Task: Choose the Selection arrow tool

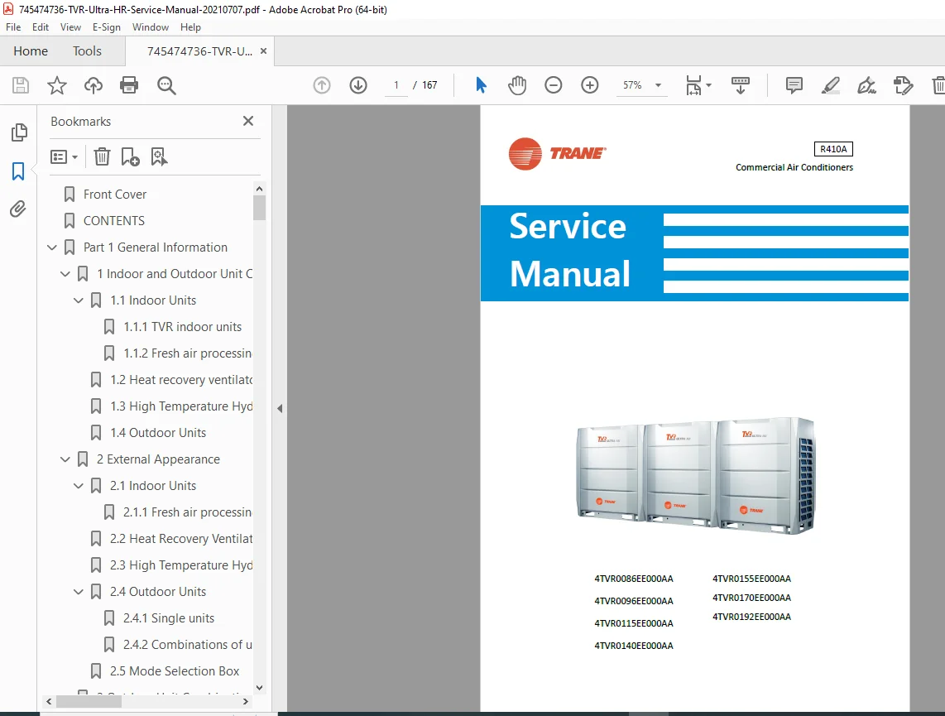Action: tap(481, 85)
